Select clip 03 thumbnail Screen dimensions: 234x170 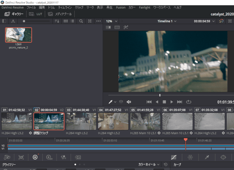tap(81, 121)
